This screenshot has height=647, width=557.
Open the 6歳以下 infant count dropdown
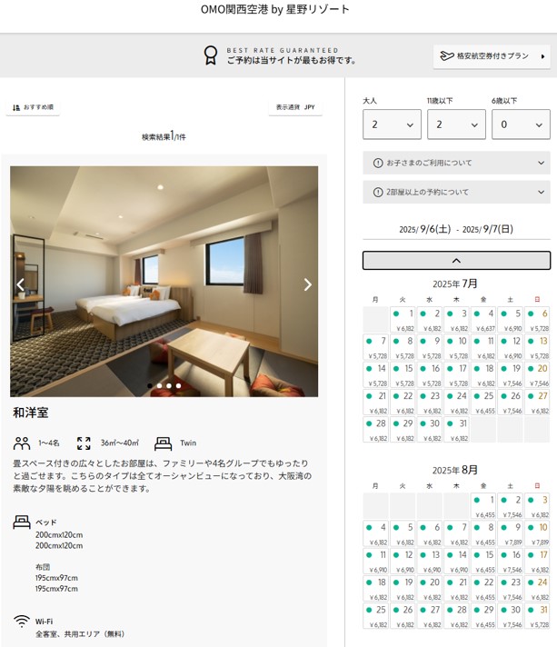click(x=520, y=124)
